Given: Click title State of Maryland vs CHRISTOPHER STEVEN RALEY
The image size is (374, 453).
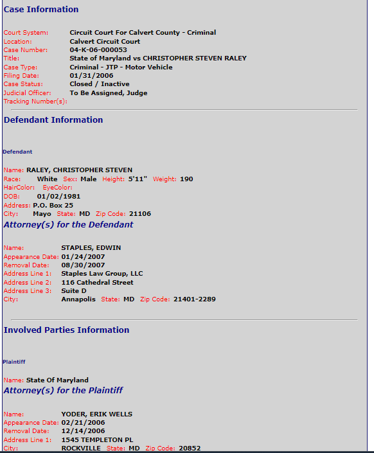Looking at the screenshot, I should [x=158, y=58].
